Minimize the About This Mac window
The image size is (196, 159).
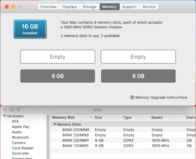[x=13, y=7]
